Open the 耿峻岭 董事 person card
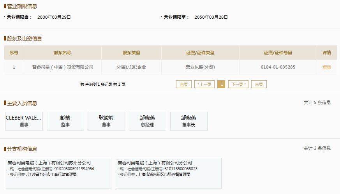The image size is (340, 194). [106, 121]
